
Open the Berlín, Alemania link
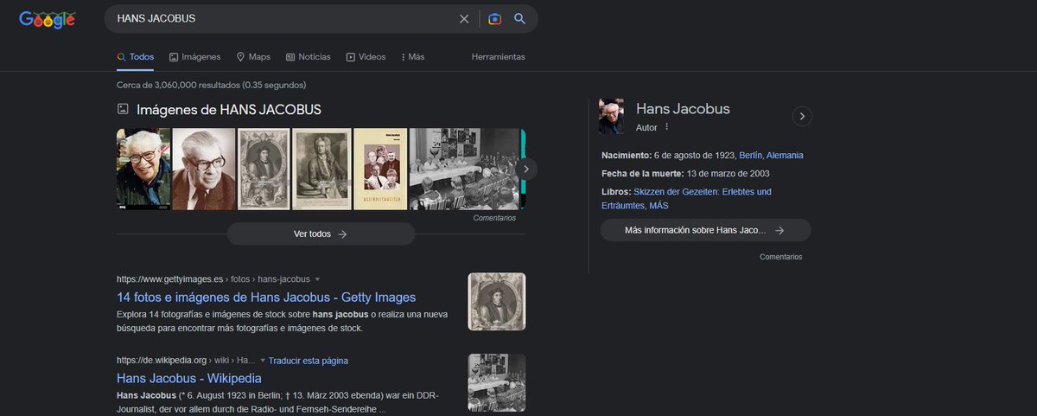771,156
